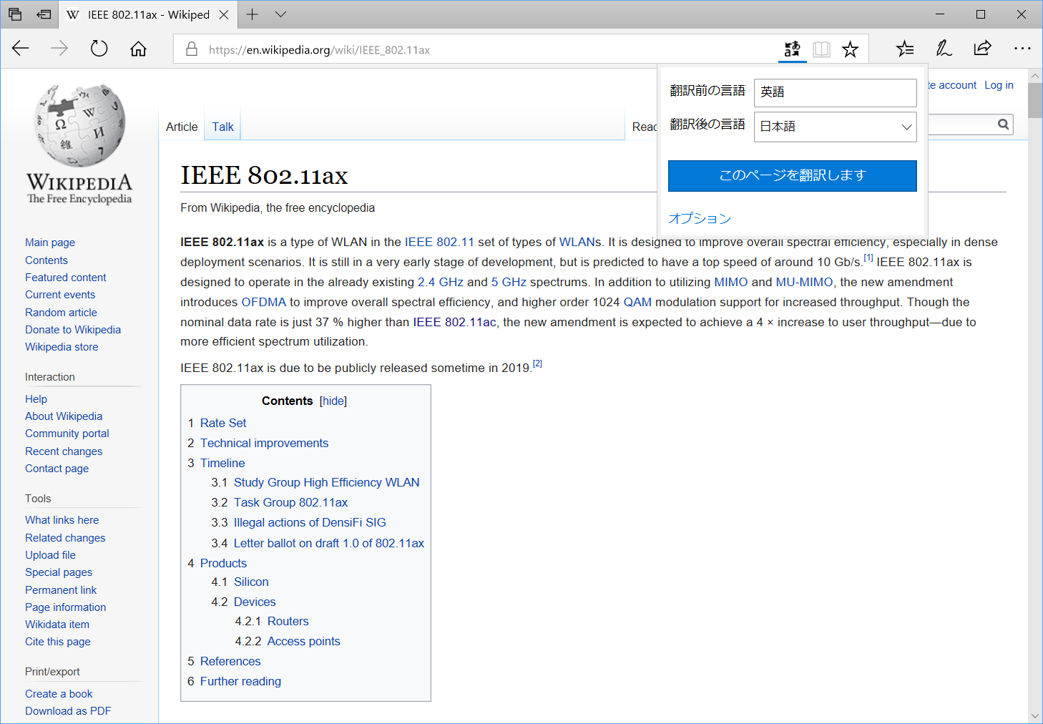Select the IEEE 802.11ax browser tab
1043x724 pixels.
click(149, 14)
